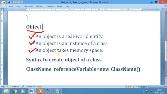Open File Explorer from the taskbar
167x94 pixels.
(x=6, y=91)
